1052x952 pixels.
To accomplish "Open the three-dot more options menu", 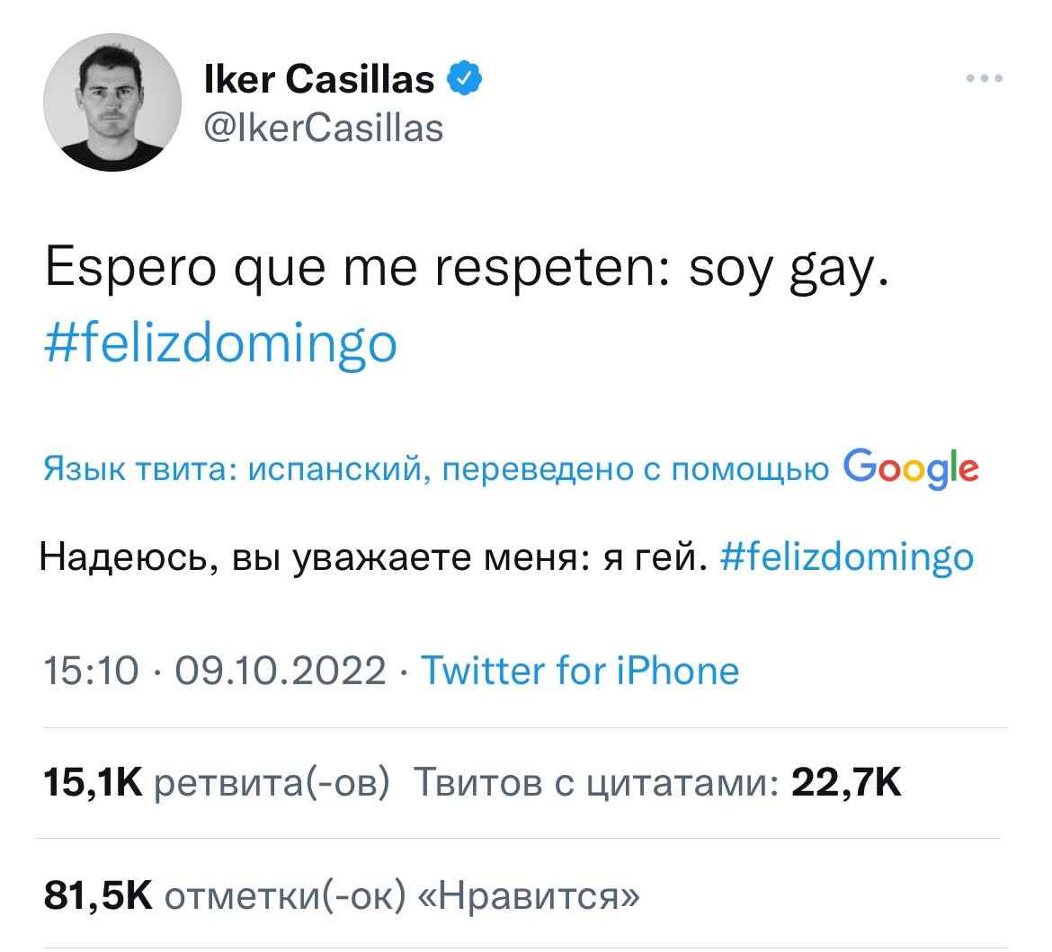I will click(x=984, y=79).
